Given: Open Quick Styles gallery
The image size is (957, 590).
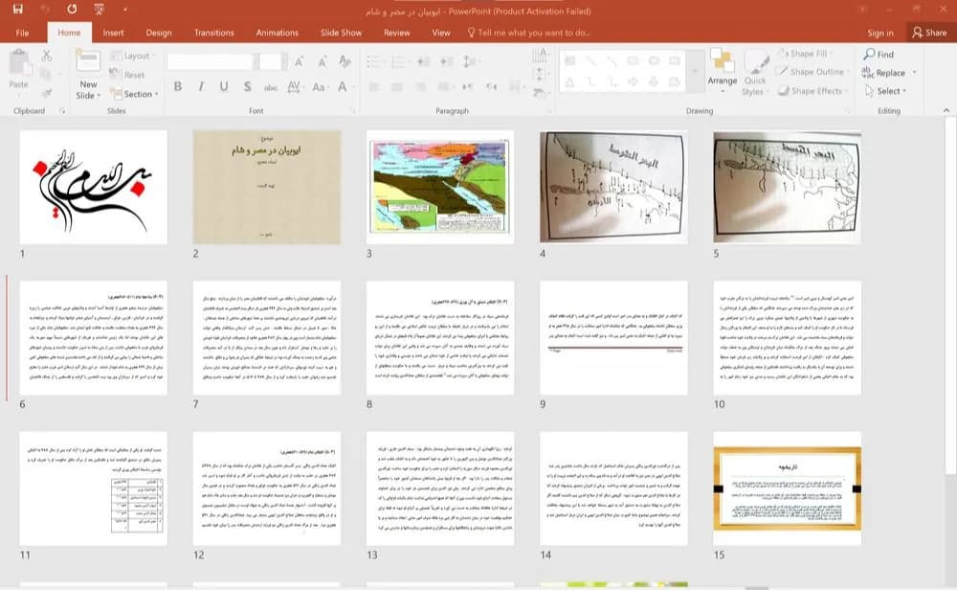Looking at the screenshot, I should click(x=755, y=72).
